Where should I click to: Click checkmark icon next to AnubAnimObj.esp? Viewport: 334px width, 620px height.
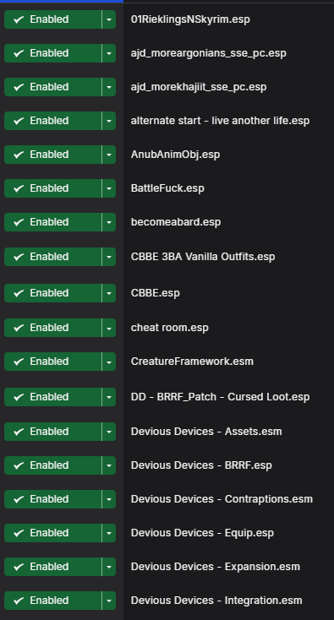coord(19,155)
